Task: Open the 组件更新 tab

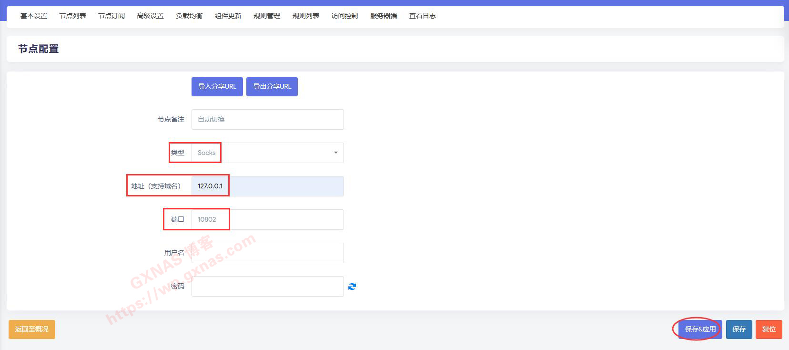Action: [x=228, y=16]
